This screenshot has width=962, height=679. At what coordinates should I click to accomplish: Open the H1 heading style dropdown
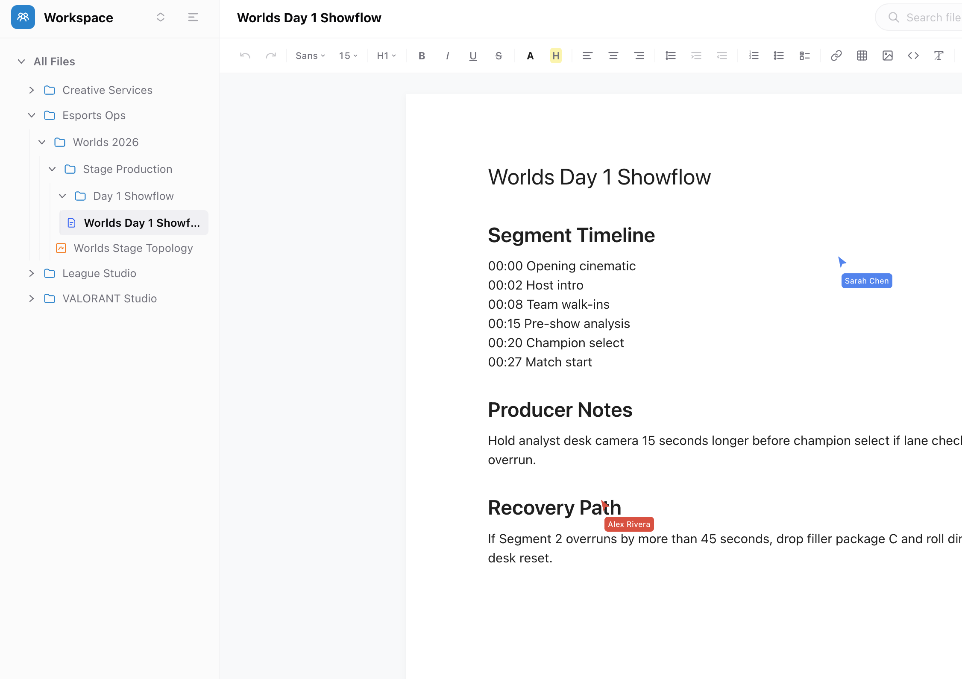pyautogui.click(x=386, y=56)
